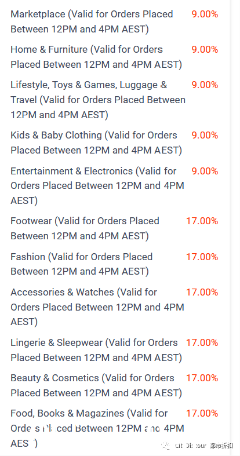The width and height of the screenshot is (240, 456).
Task: Open Lingerie & Sleepwear category
Action: click(96, 350)
